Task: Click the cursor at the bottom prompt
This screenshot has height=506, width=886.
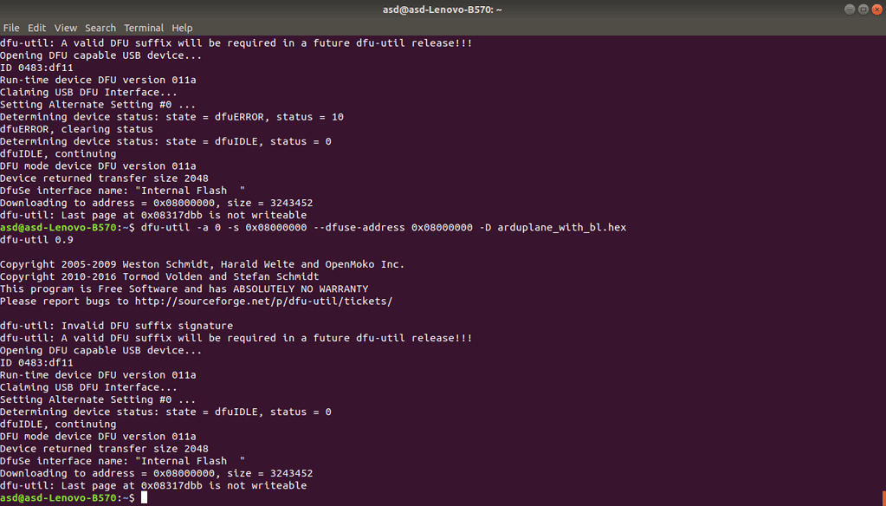Action: click(145, 498)
